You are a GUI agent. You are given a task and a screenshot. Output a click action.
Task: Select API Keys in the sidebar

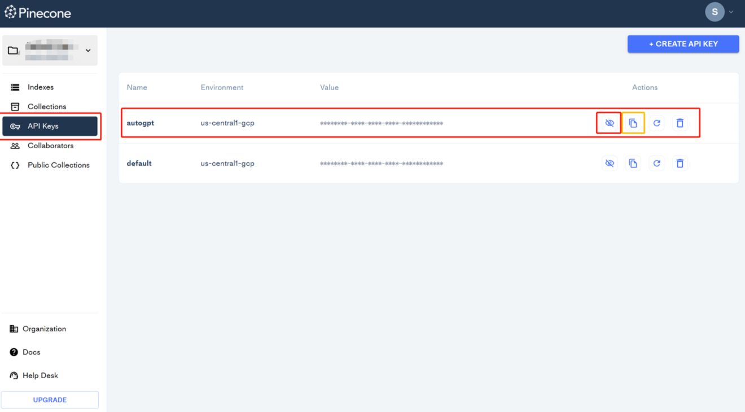pos(50,126)
